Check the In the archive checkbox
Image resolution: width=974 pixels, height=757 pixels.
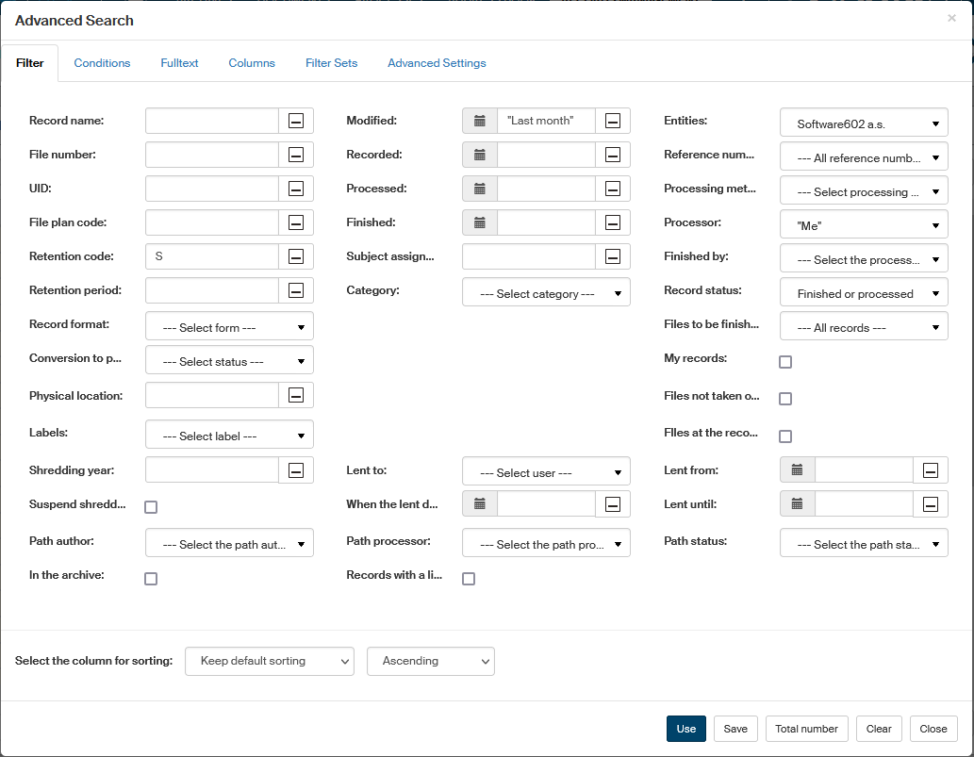151,579
